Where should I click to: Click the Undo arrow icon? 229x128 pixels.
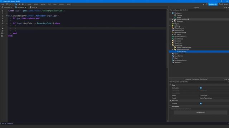click(x=10, y=4)
